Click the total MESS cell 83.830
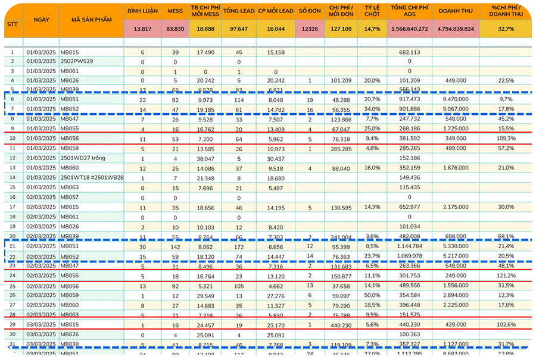536x357 pixels. [x=175, y=29]
